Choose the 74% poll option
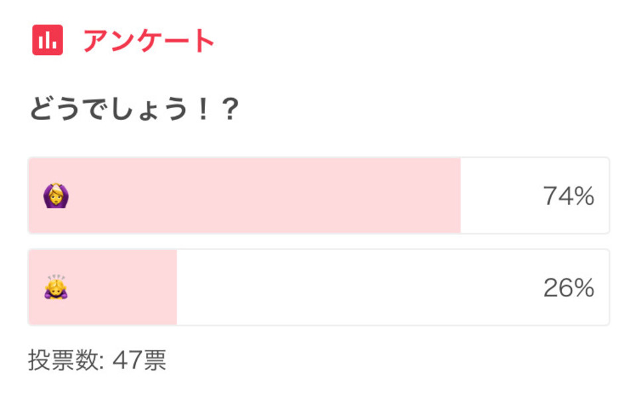Viewport: 637px width, 419px height. [319, 196]
